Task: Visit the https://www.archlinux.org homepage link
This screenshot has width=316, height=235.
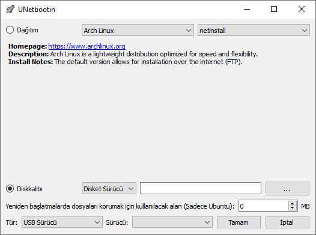Action: (x=87, y=46)
